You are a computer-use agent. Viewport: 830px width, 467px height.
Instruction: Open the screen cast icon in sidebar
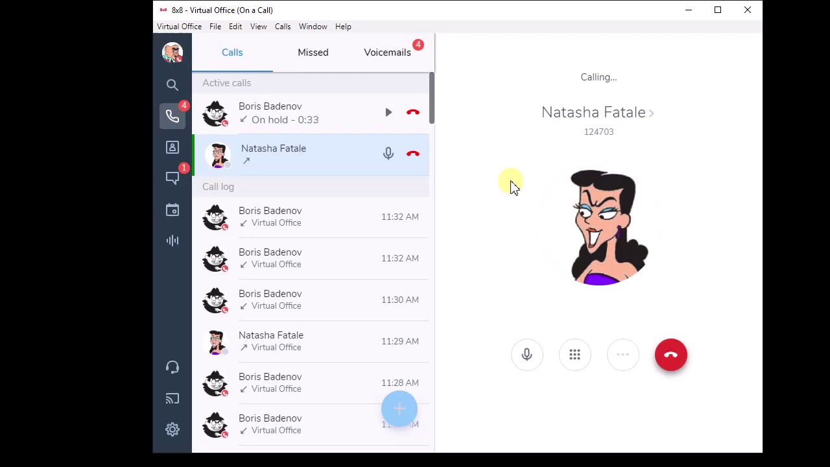tap(172, 398)
